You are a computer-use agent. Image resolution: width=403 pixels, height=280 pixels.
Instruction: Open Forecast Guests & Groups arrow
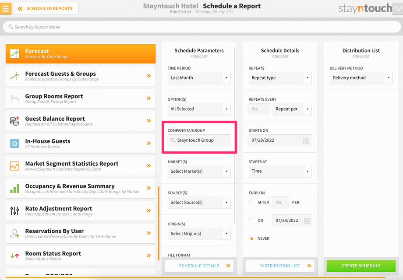(x=149, y=76)
